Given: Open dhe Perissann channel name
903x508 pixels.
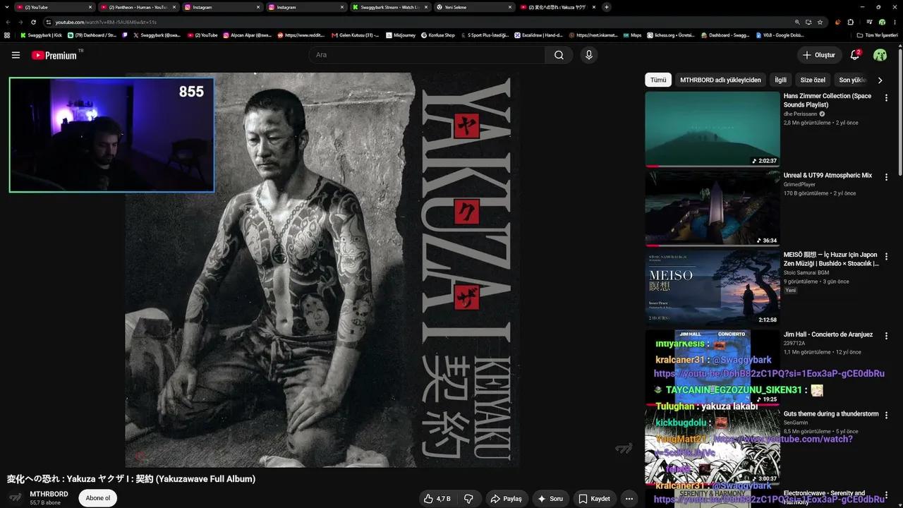Looking at the screenshot, I should (800, 114).
